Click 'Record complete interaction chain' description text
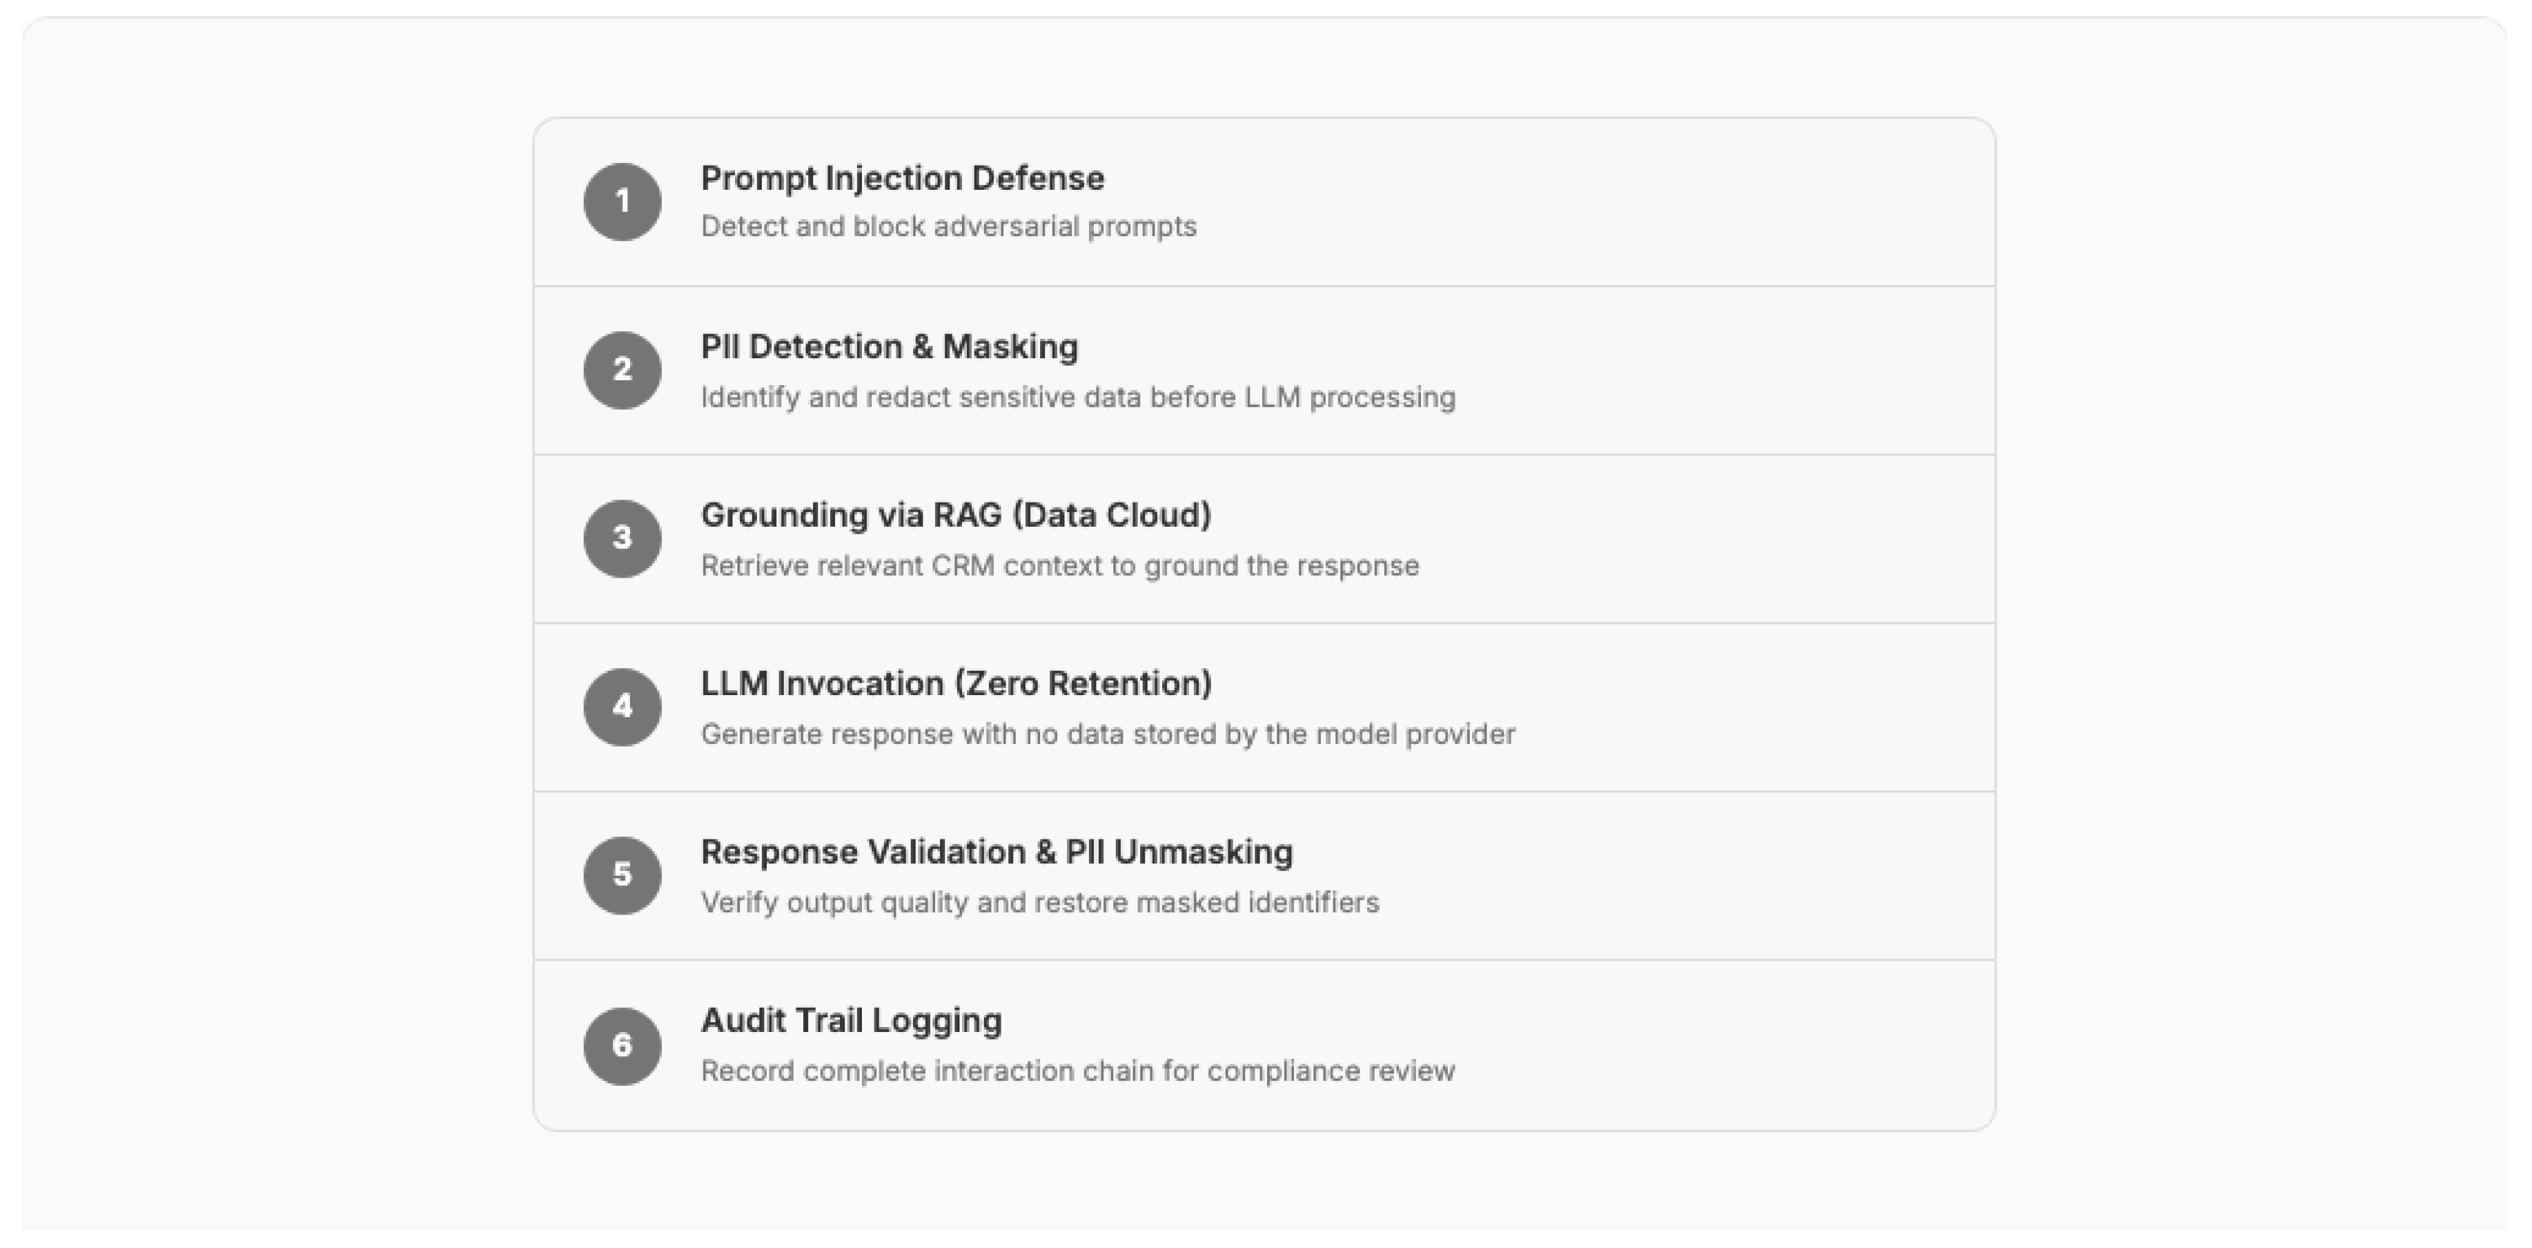The image size is (2532, 1248). click(x=1077, y=1070)
